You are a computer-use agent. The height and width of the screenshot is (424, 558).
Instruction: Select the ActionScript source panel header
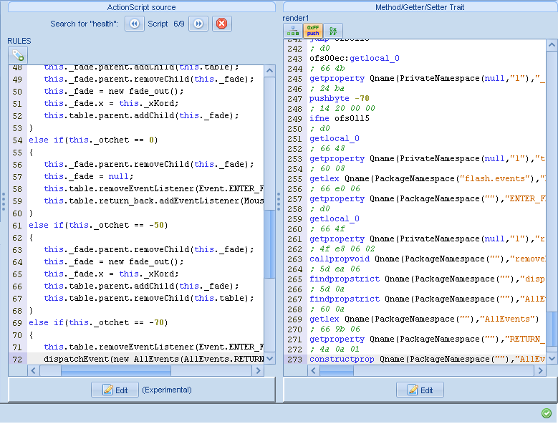point(141,6)
